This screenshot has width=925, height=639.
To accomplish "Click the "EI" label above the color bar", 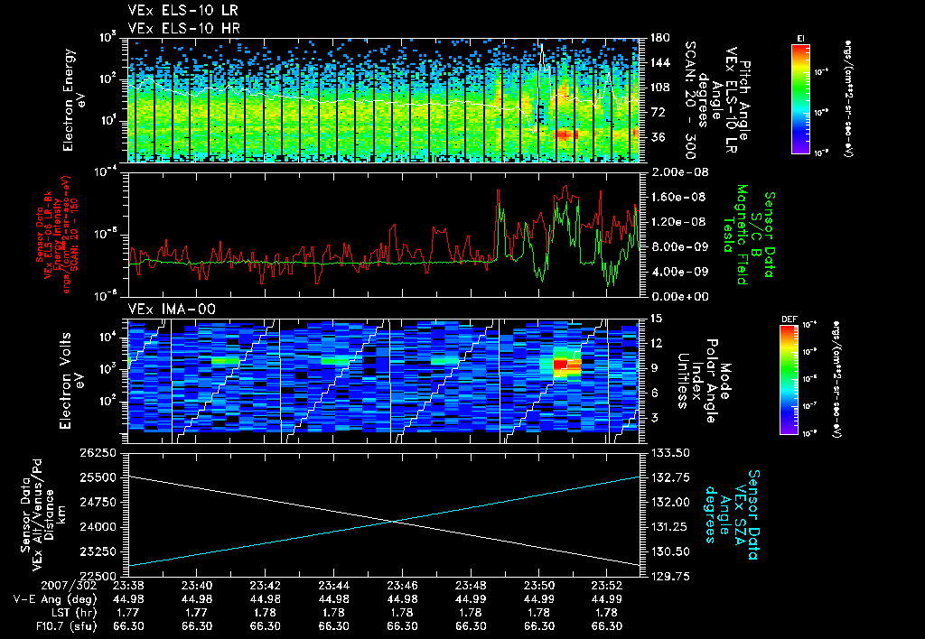I will coord(800,38).
